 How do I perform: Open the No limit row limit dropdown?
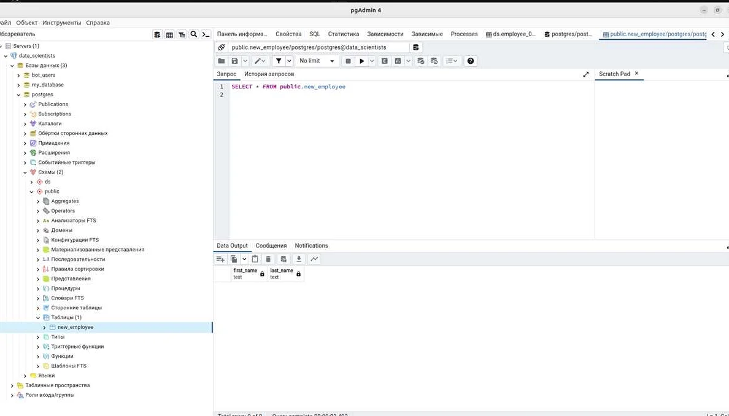pos(317,61)
